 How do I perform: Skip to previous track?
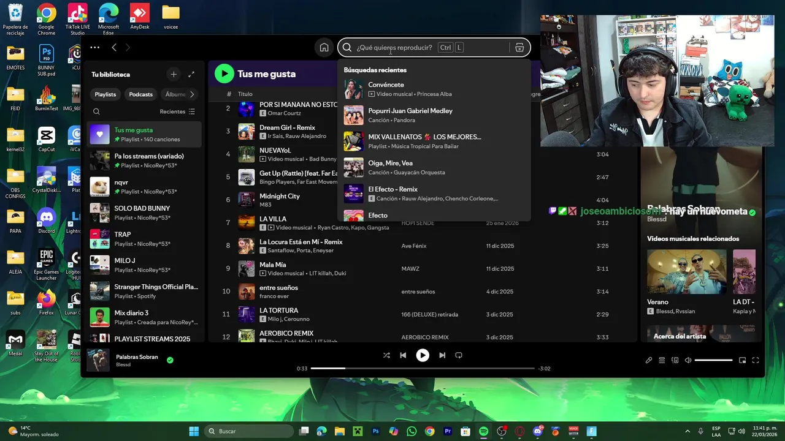pyautogui.click(x=403, y=355)
